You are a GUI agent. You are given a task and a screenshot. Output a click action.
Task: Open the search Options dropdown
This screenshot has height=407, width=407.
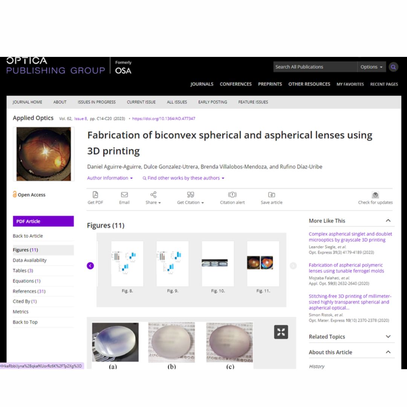(x=371, y=67)
